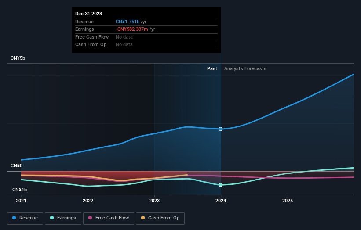Click the CN¥5b y-axis label
This screenshot has height=230, width=361.
[x=18, y=58]
